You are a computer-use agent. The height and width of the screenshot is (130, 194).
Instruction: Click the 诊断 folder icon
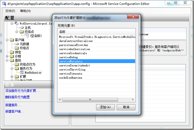pos(12,56)
